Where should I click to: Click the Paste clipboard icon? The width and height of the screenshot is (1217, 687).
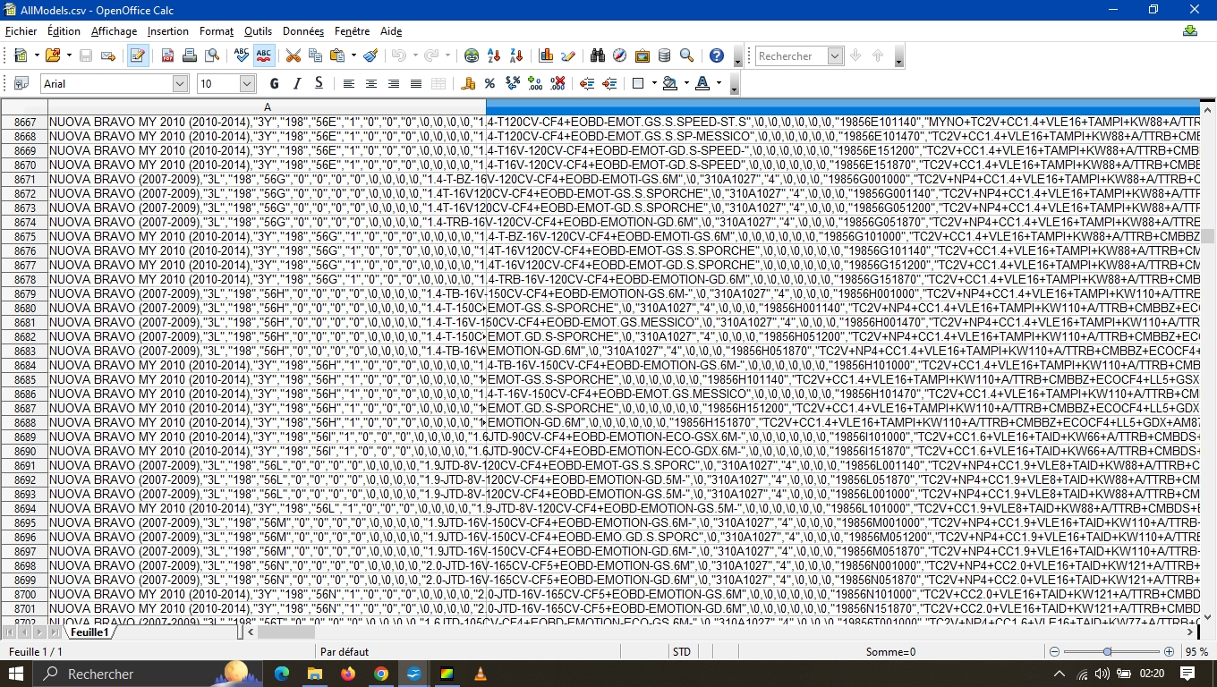(337, 55)
